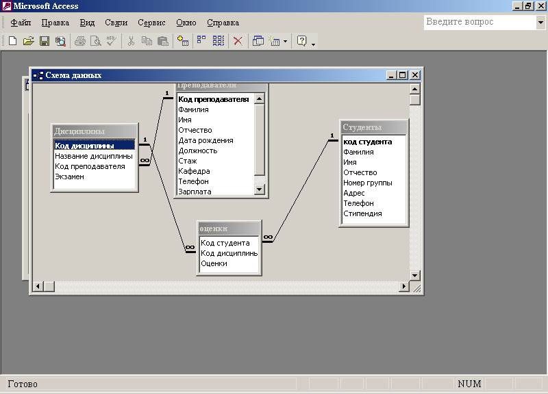
Task: Print using the printer icon
Action: click(x=80, y=41)
